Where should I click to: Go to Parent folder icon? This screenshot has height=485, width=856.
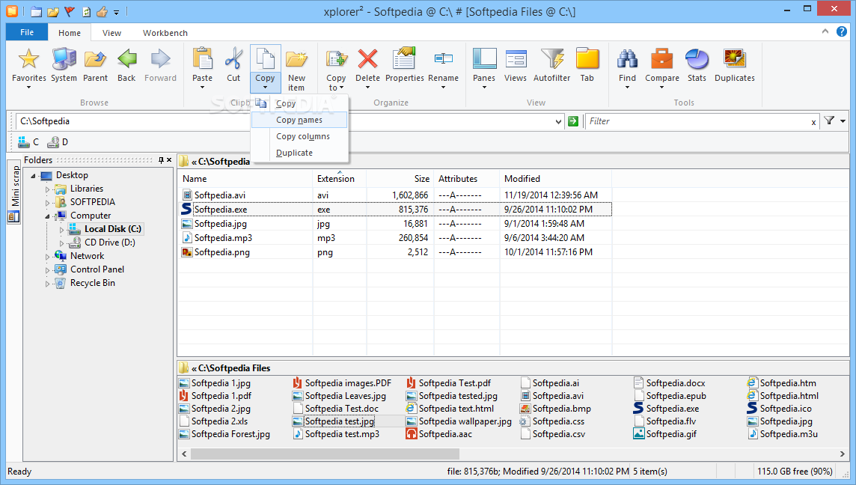[x=95, y=59]
